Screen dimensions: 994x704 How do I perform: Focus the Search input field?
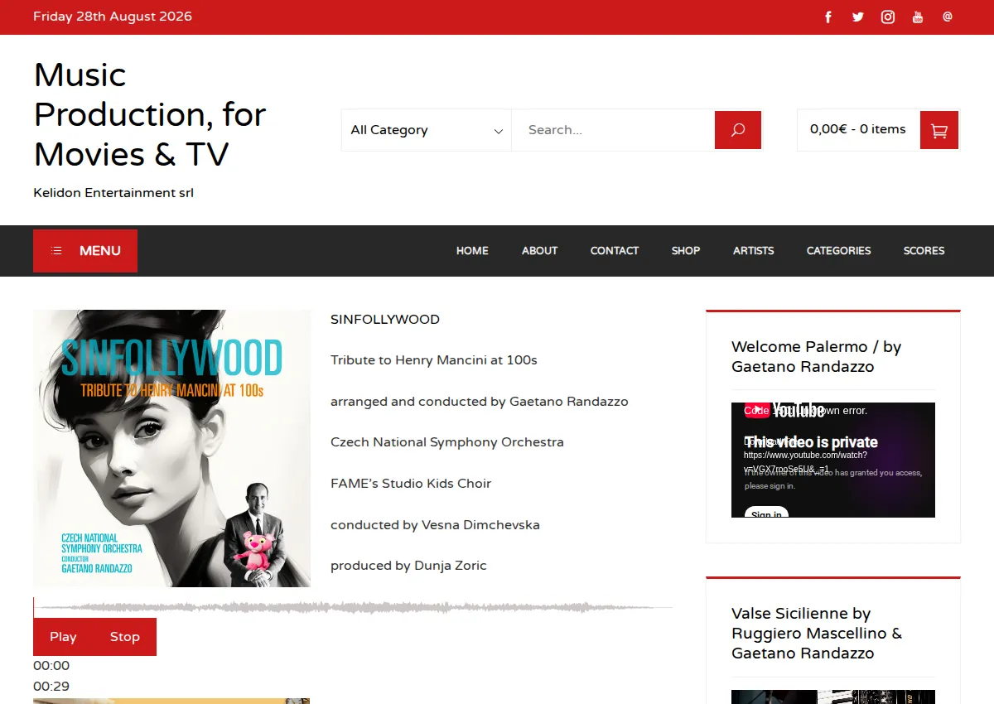(613, 130)
